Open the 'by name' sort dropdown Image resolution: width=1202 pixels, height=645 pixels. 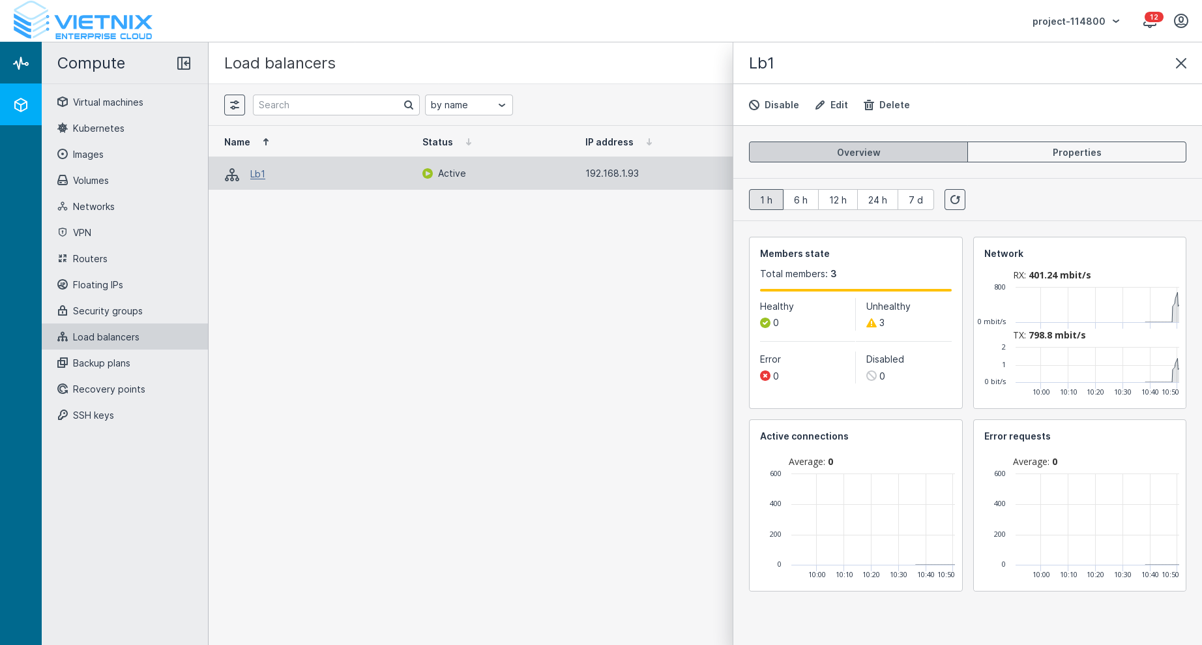(469, 105)
